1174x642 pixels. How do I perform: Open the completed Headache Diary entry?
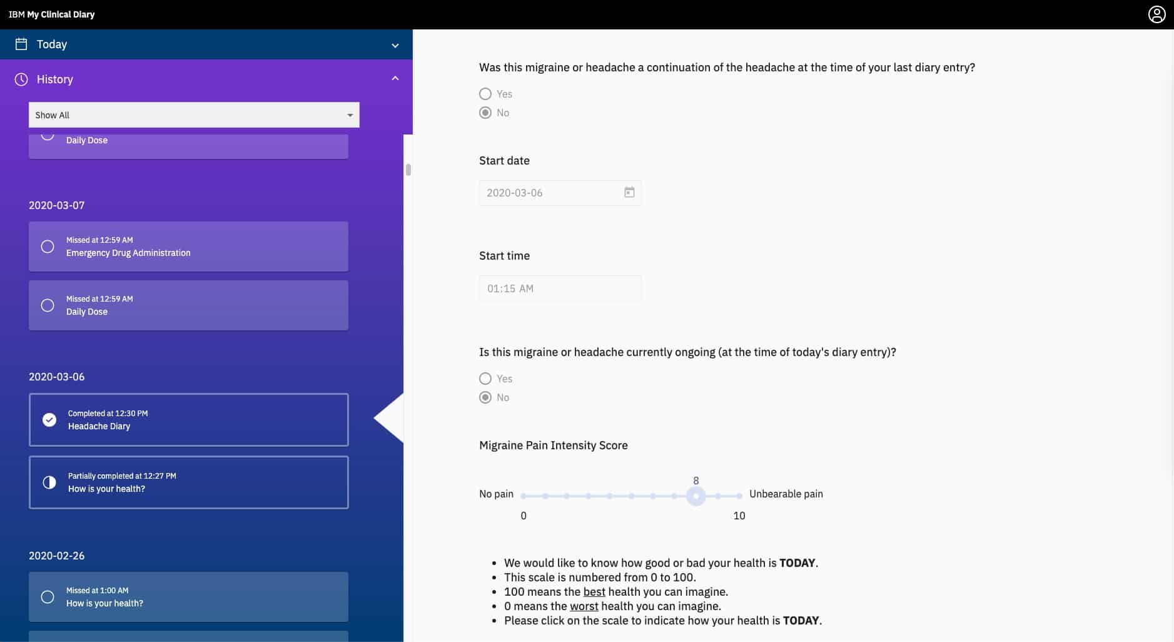(x=188, y=420)
